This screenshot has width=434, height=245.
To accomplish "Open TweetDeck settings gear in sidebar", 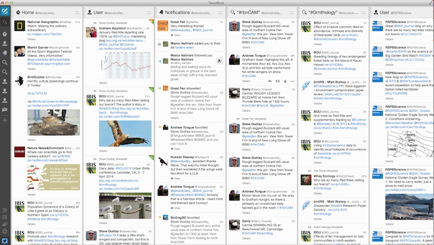I will point(5,232).
